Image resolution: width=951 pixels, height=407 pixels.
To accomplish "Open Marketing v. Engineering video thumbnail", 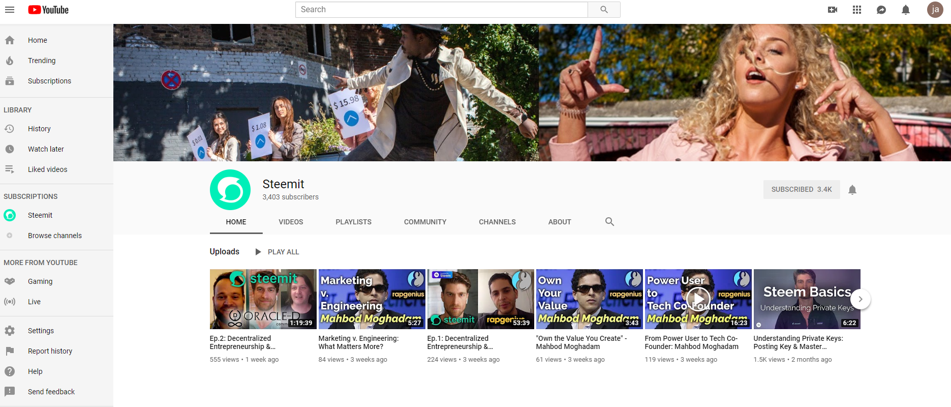I will click(x=372, y=299).
